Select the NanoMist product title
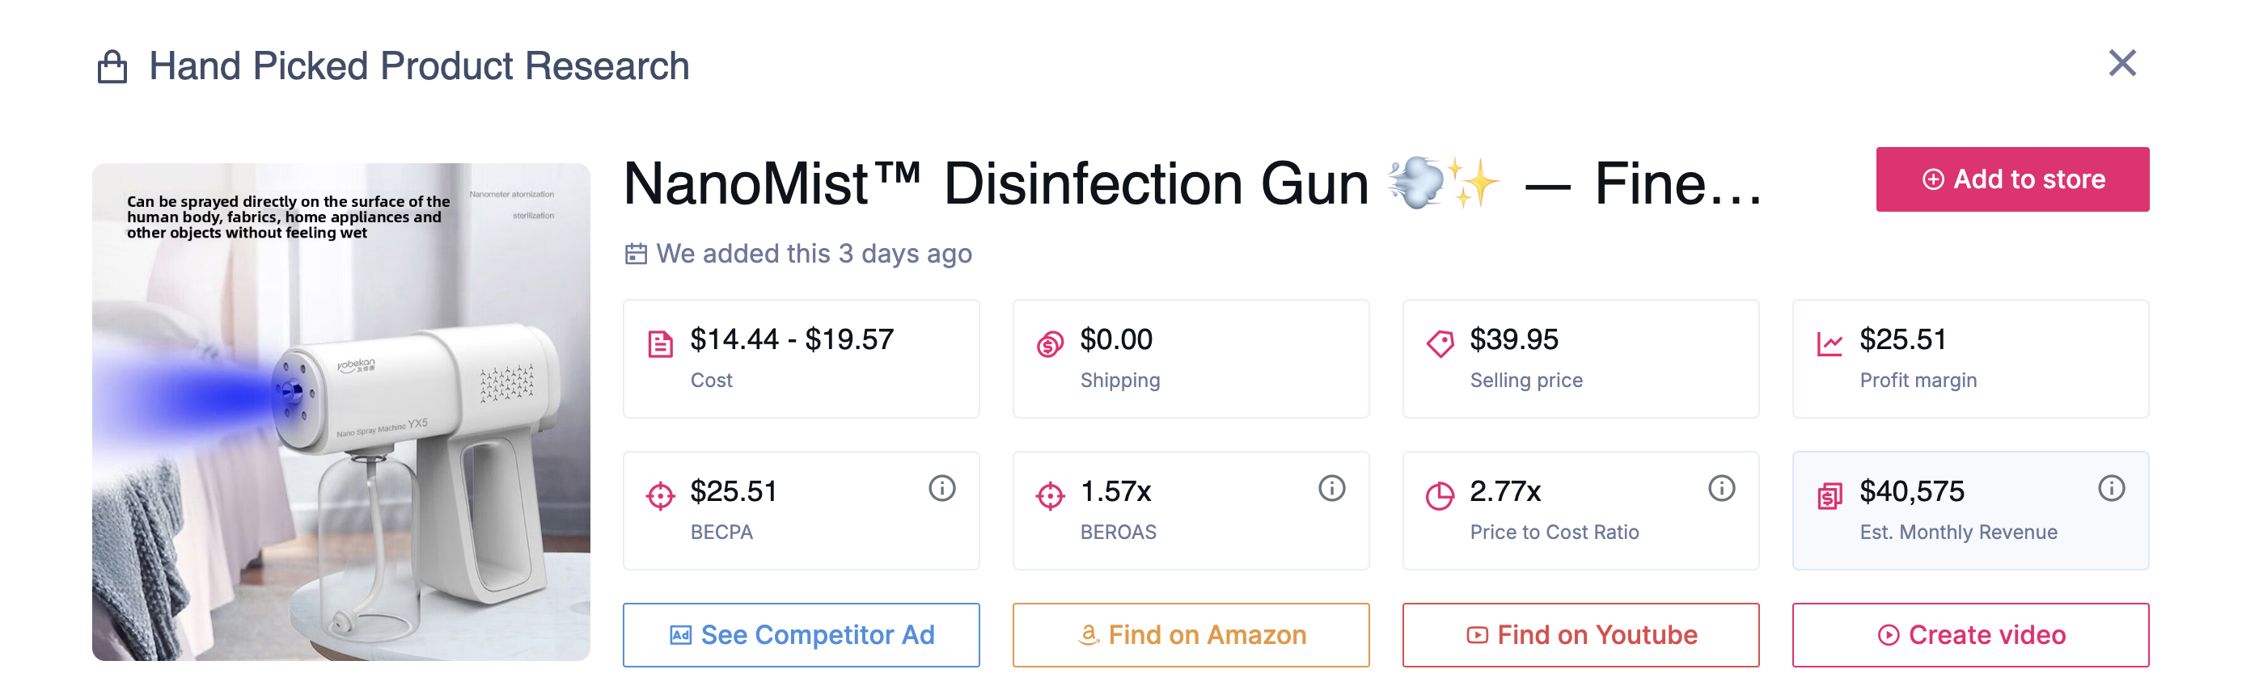 click(1192, 181)
